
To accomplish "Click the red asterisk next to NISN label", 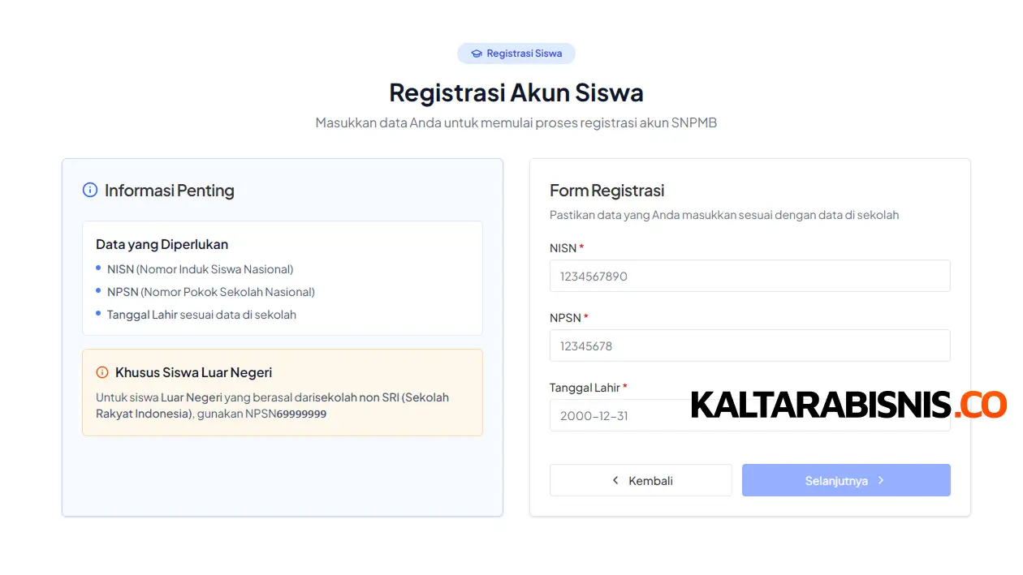I will tap(581, 247).
